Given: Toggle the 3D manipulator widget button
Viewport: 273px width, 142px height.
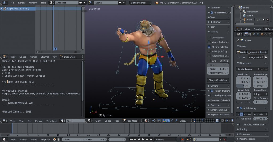Looking at the screenshot, I should [164, 121].
